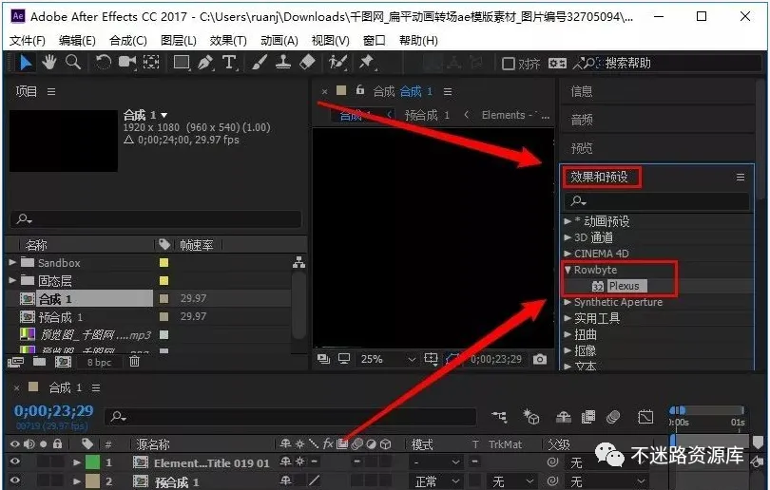Hide the Element Title 019 01 layer
Image resolution: width=770 pixels, height=490 pixels.
(x=15, y=462)
